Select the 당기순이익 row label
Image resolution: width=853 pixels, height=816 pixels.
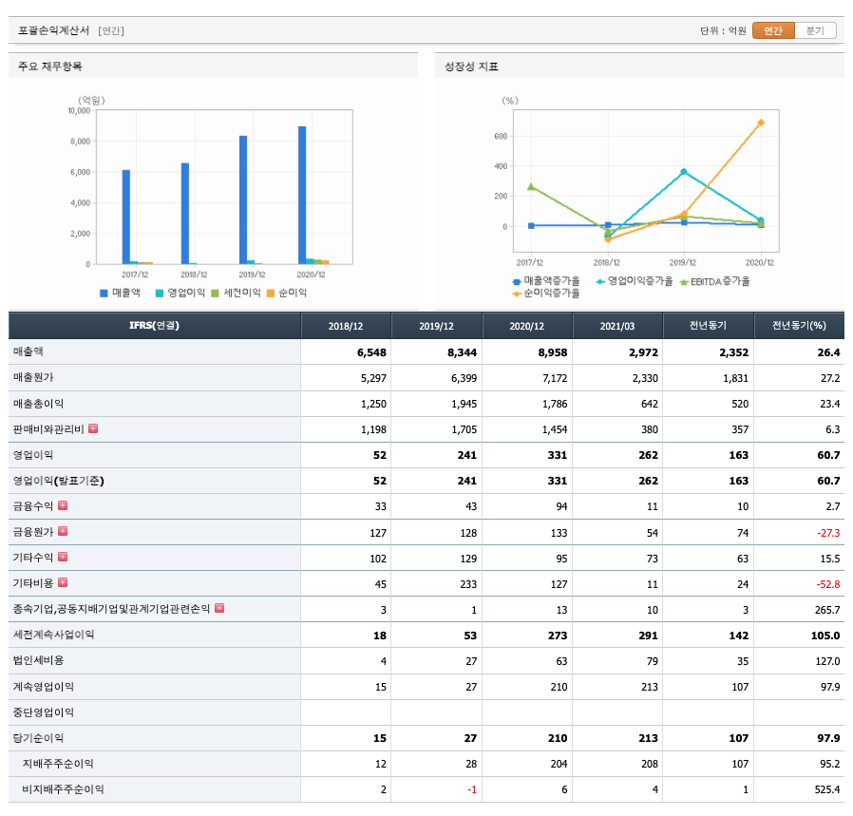(38, 738)
